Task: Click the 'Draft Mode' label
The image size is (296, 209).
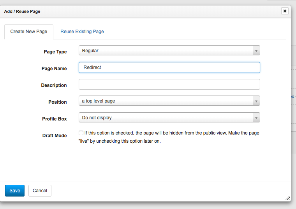Action: pos(54,136)
